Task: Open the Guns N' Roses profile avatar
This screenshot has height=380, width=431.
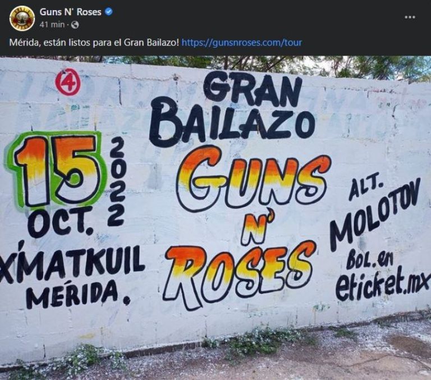Action: tap(22, 18)
